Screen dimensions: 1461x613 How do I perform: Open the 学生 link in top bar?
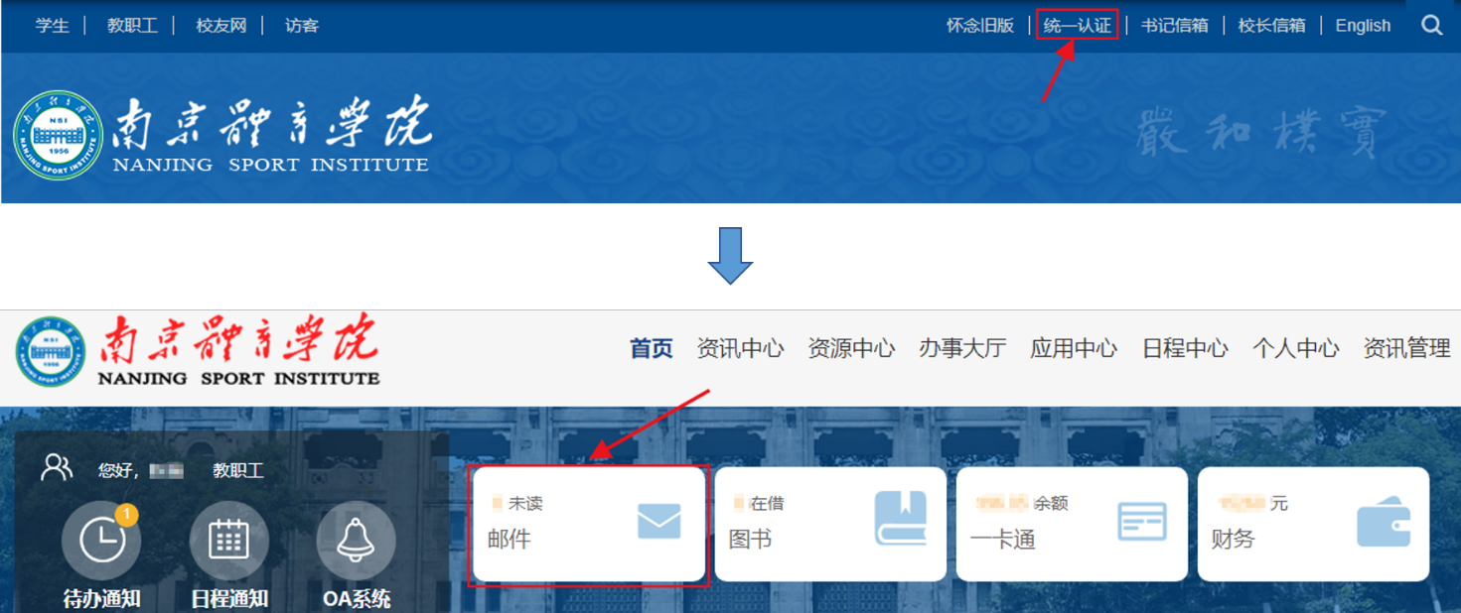53,26
